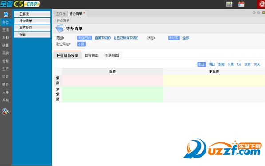This screenshot has height=166, width=265.
Task: Click the red power logout button
Action: click(x=261, y=4)
